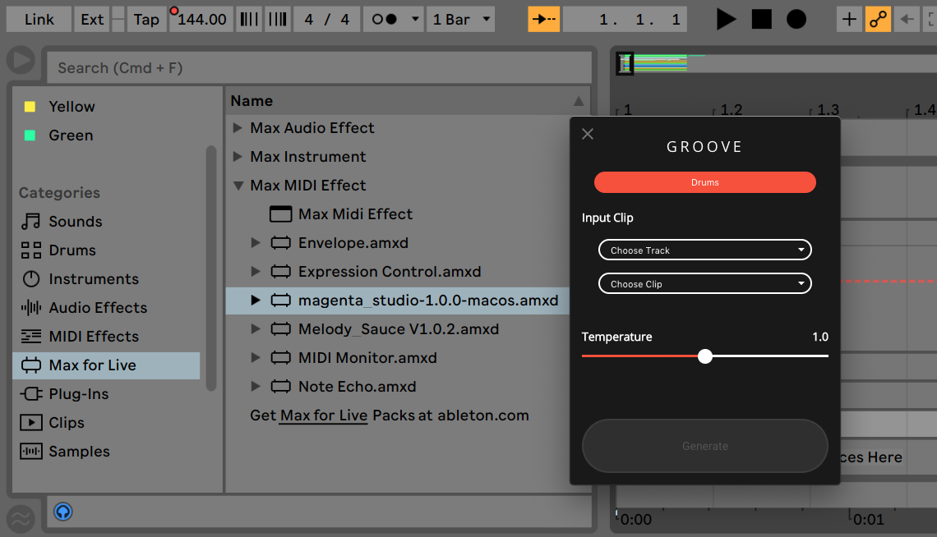The image size is (937, 537).
Task: Click the red Drums button
Action: coord(704,182)
